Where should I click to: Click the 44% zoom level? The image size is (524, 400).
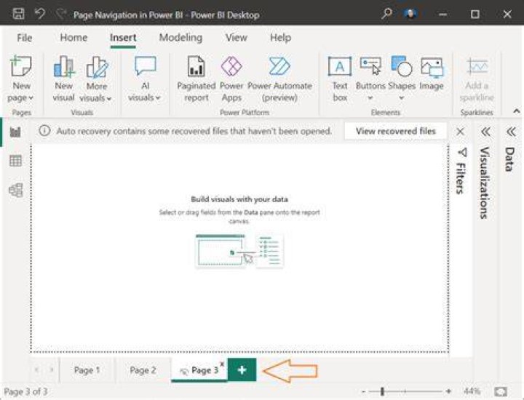click(472, 391)
